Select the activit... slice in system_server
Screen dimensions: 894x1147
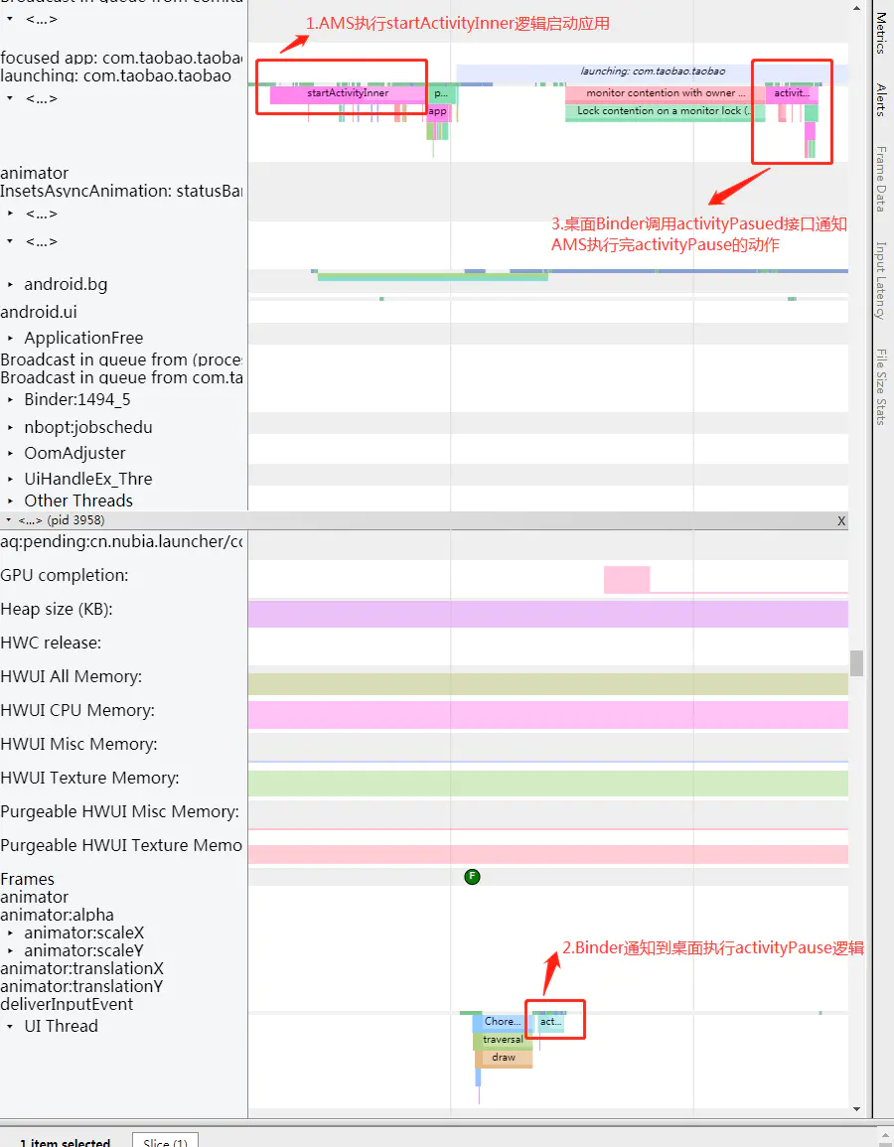point(792,93)
